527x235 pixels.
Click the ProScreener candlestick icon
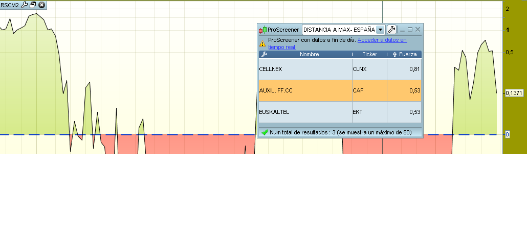click(x=263, y=30)
